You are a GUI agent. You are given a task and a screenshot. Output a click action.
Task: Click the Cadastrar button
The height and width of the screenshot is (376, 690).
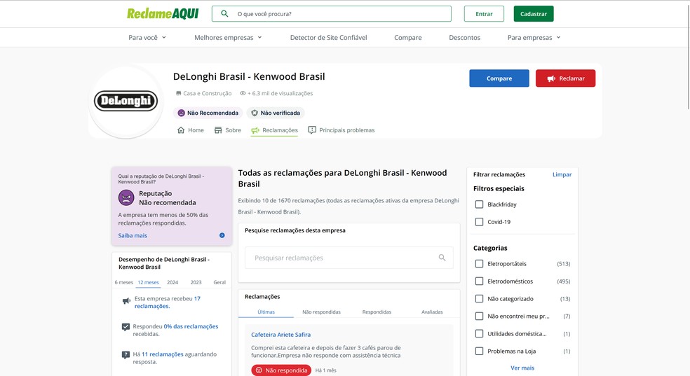pyautogui.click(x=534, y=13)
